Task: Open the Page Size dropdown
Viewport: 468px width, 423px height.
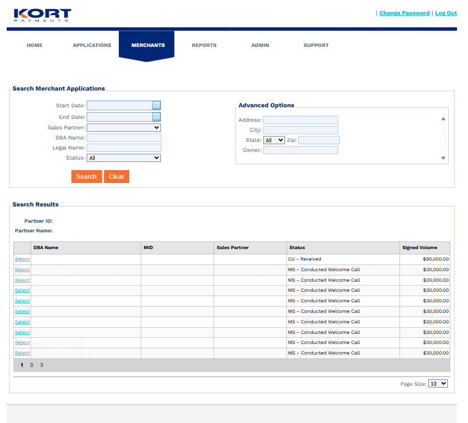Action: coord(438,383)
